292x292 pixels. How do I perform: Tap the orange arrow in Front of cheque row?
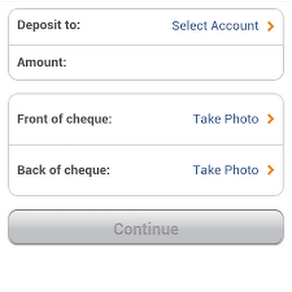pos(271,119)
